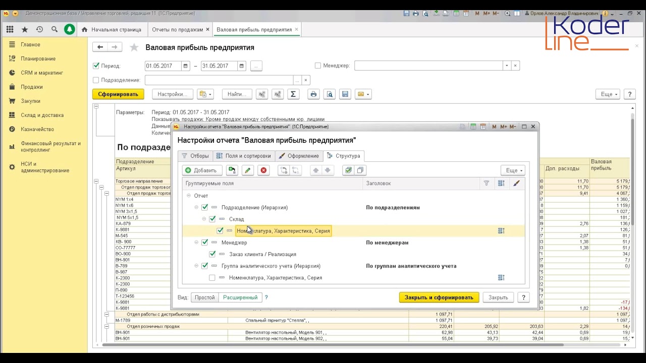Click the Добавить button

tap(202, 170)
